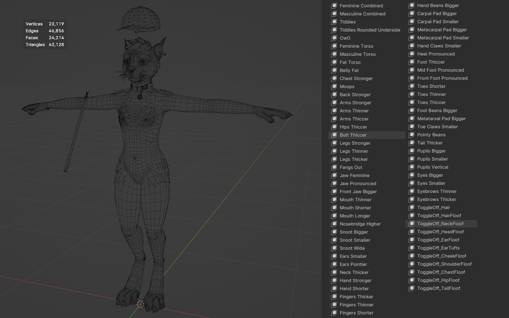Click the icon beside Belly Fat shape key
This screenshot has height=318, width=509.
334,70
